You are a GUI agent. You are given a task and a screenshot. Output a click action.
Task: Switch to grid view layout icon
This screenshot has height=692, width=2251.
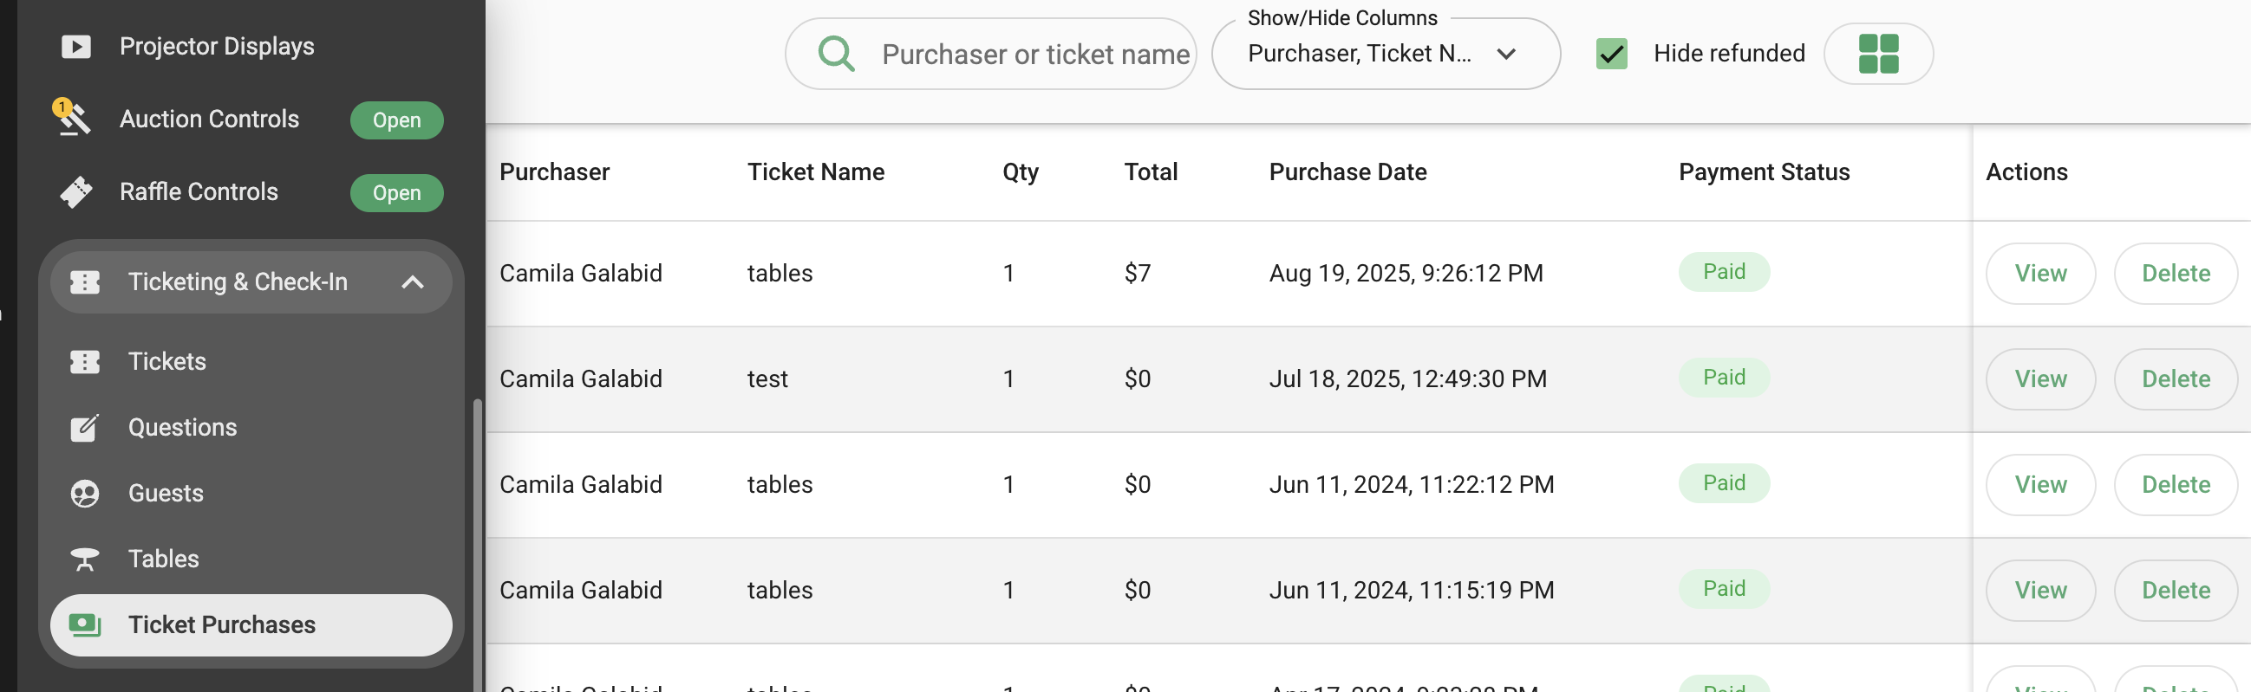click(x=1878, y=54)
